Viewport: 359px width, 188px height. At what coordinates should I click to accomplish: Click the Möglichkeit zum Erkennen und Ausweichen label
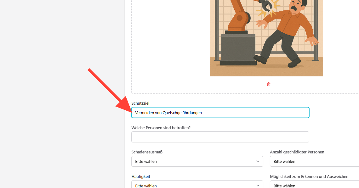309,176
